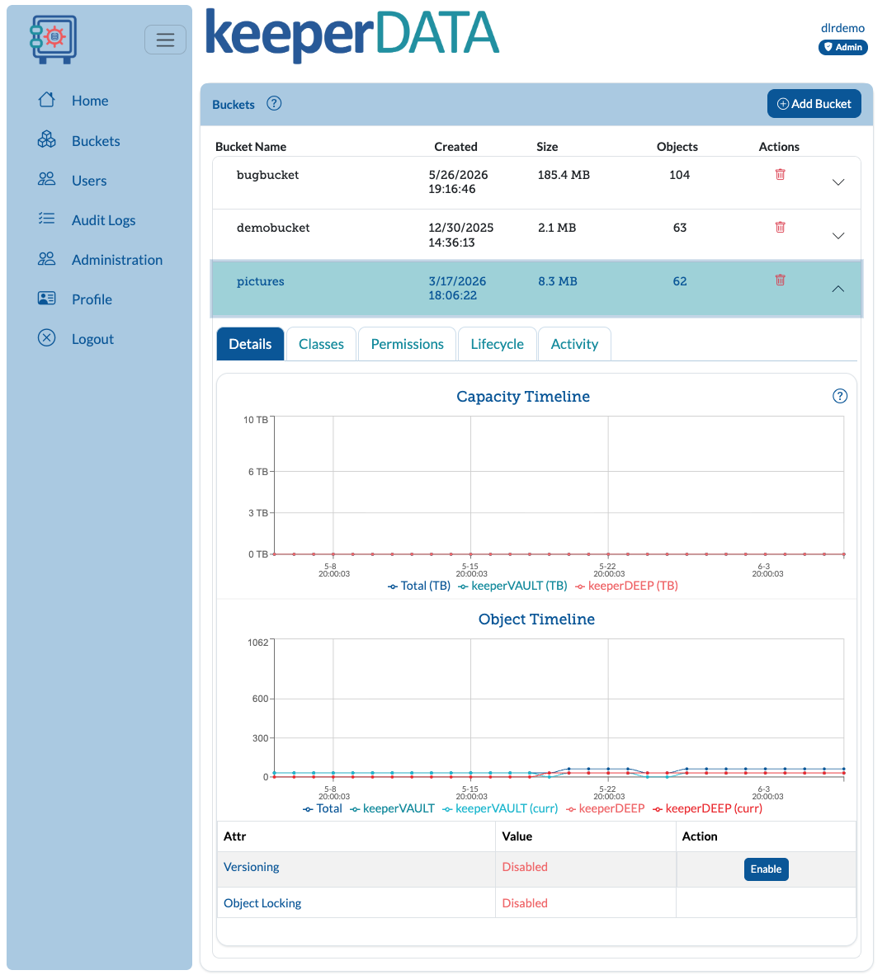Open Audit Logs sidebar link
The height and width of the screenshot is (975, 887).
click(x=103, y=220)
